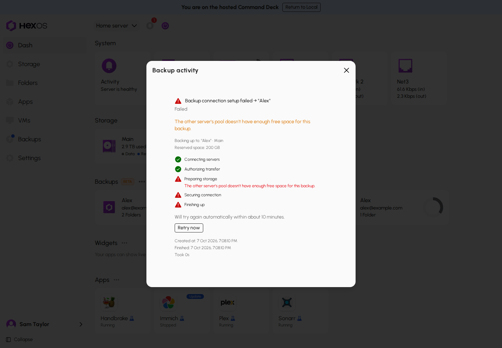Open the Plex app icon
The width and height of the screenshot is (502, 348).
(228, 303)
